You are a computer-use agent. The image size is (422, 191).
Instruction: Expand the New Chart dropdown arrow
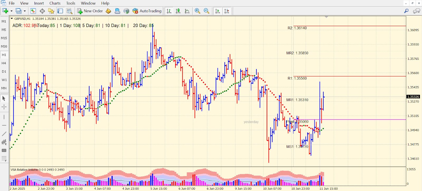(11, 11)
